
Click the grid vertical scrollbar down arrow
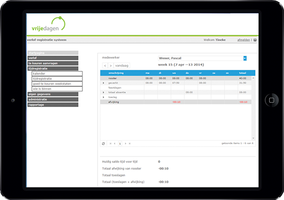point(253,138)
